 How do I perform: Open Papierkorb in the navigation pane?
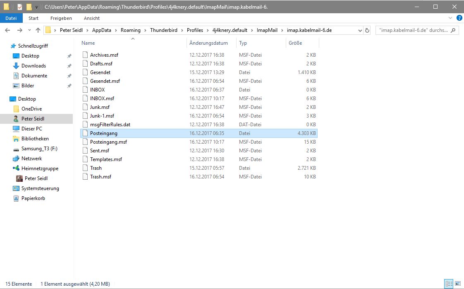tap(33, 198)
